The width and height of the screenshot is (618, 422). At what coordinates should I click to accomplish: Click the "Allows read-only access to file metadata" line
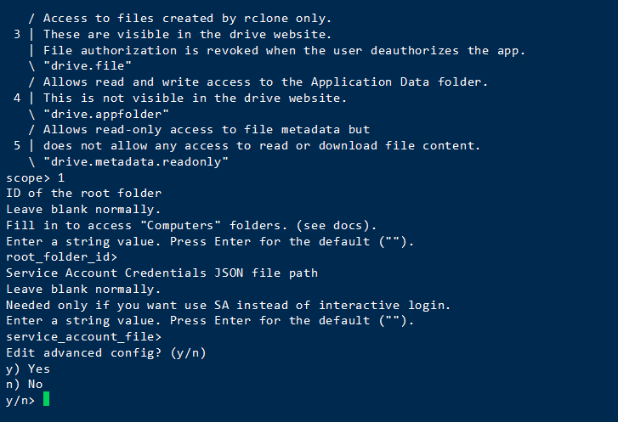(207, 129)
